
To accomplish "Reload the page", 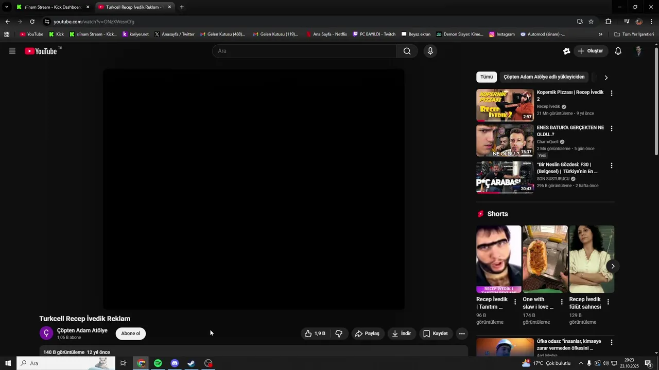I will tap(32, 22).
